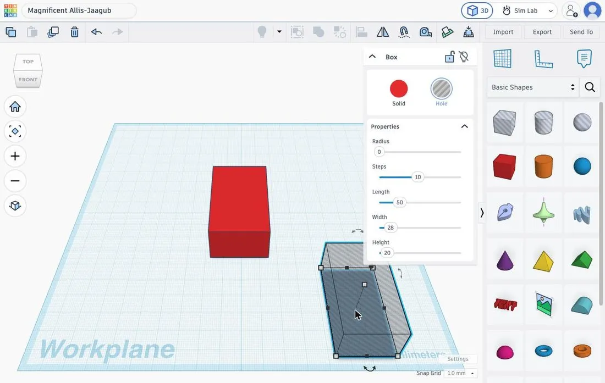Click the Export button
The image size is (605, 383).
pyautogui.click(x=542, y=32)
